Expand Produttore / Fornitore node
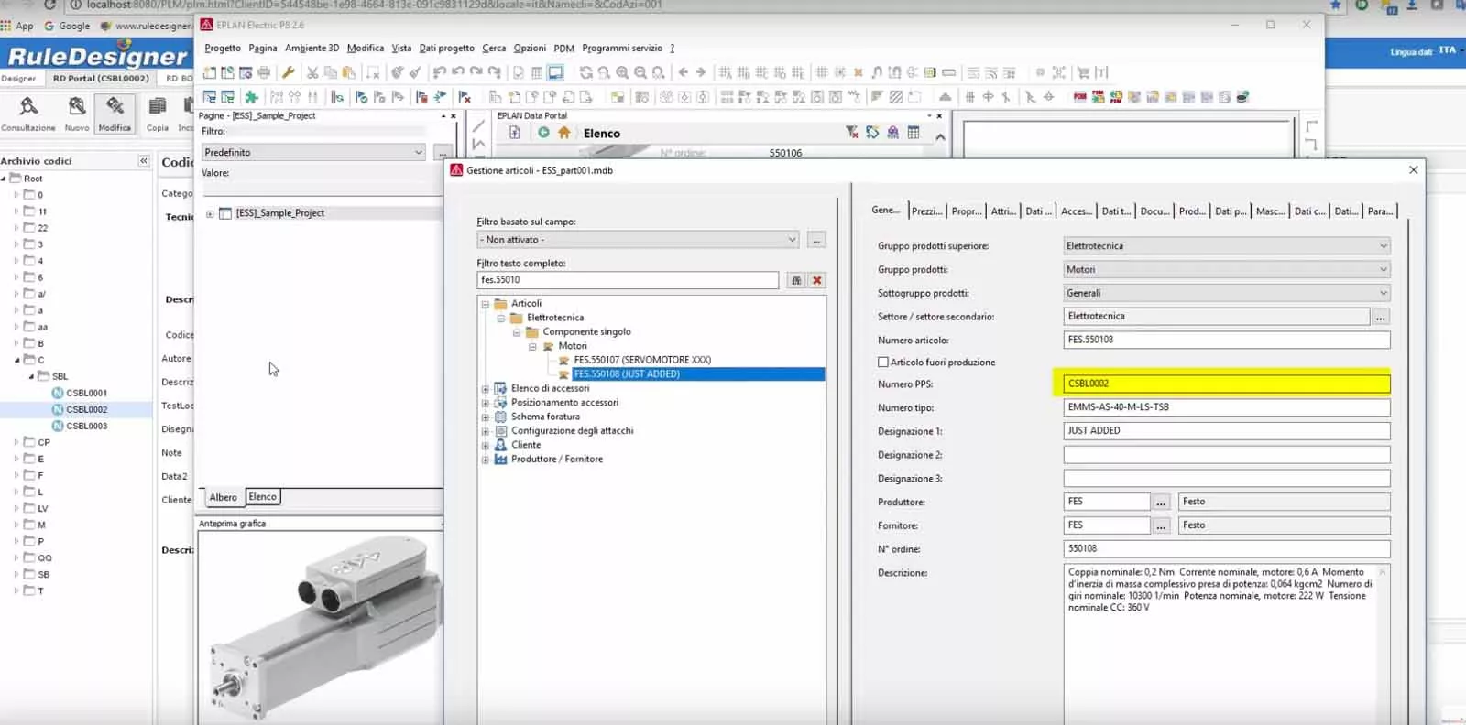 pos(486,460)
